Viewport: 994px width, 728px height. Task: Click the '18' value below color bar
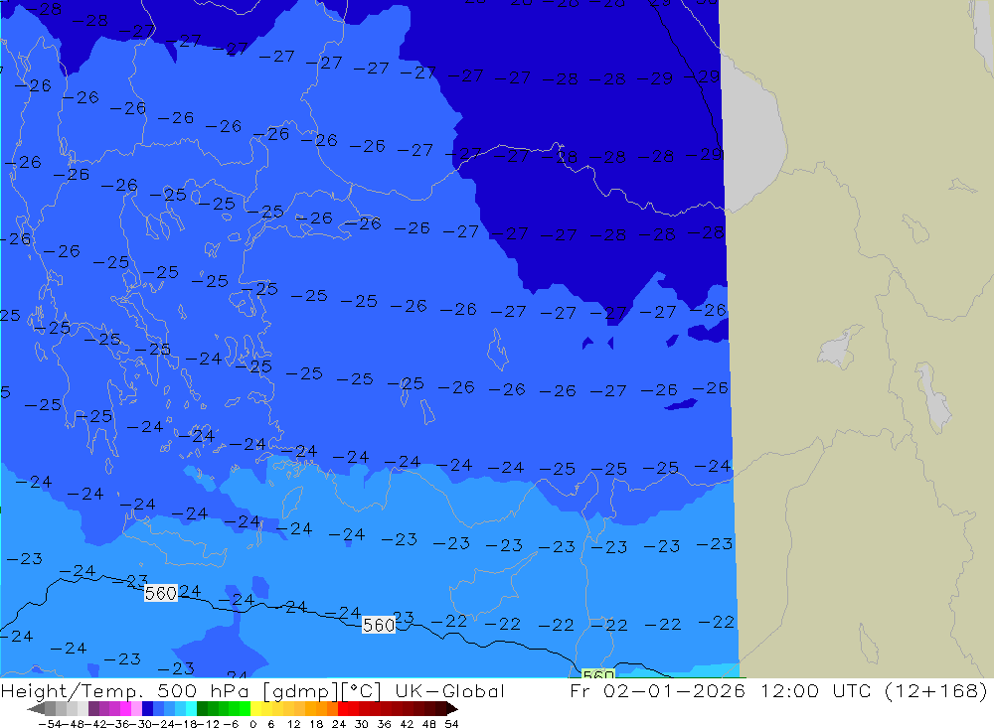click(x=316, y=724)
